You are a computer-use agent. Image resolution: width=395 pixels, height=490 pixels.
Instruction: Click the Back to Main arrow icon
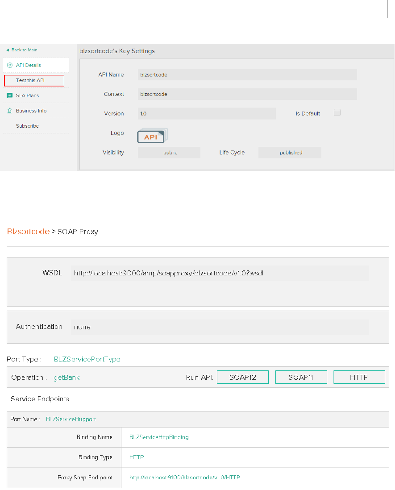point(8,50)
